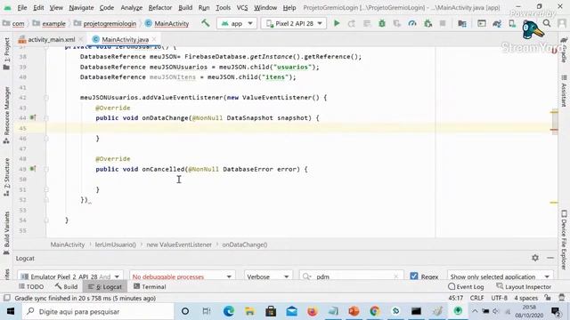The width and height of the screenshot is (570, 320).
Task: Close the MainActivity.java tab
Action: [154, 39]
